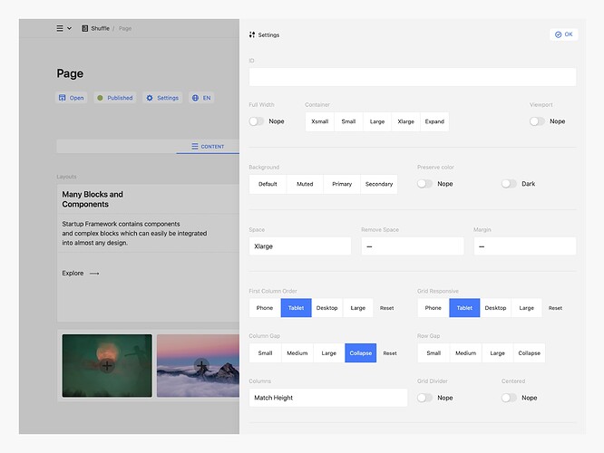Click the Open page button
This screenshot has height=453, width=604.
click(72, 98)
